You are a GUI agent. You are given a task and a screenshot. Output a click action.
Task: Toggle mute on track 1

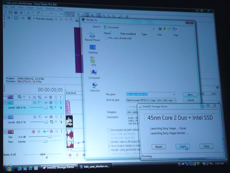(x=56, y=97)
